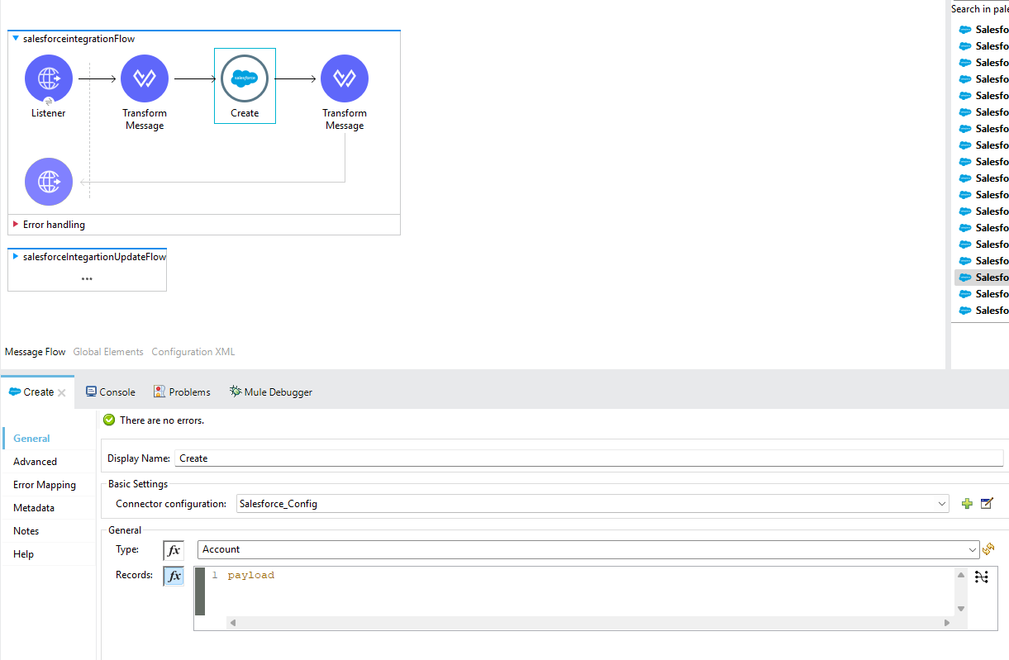This screenshot has height=660, width=1009.
Task: Open the Type dropdown showing Account
Action: (972, 549)
